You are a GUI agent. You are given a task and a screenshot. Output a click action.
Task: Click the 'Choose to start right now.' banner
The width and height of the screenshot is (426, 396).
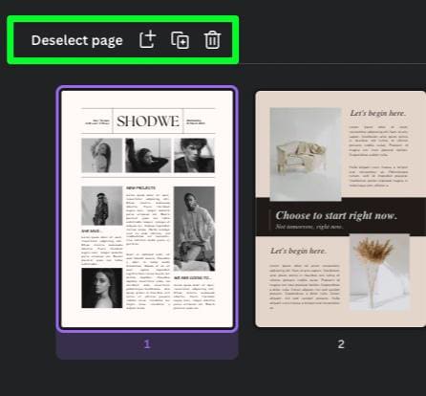[340, 217]
